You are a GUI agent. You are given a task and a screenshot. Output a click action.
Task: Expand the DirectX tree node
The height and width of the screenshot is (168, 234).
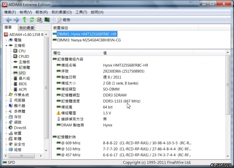click(x=6, y=128)
